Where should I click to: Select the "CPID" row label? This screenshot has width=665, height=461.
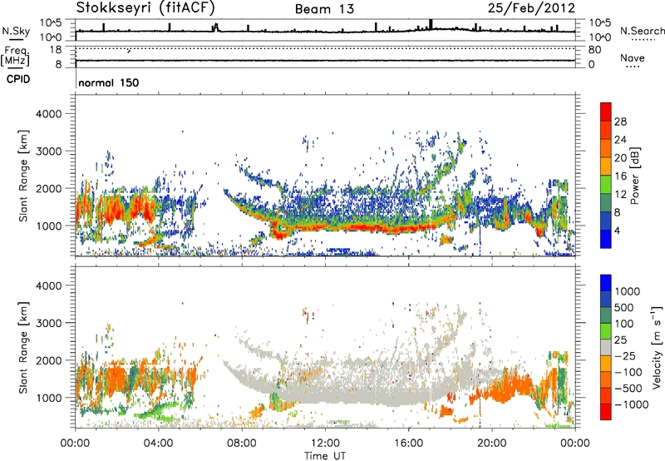[18, 79]
